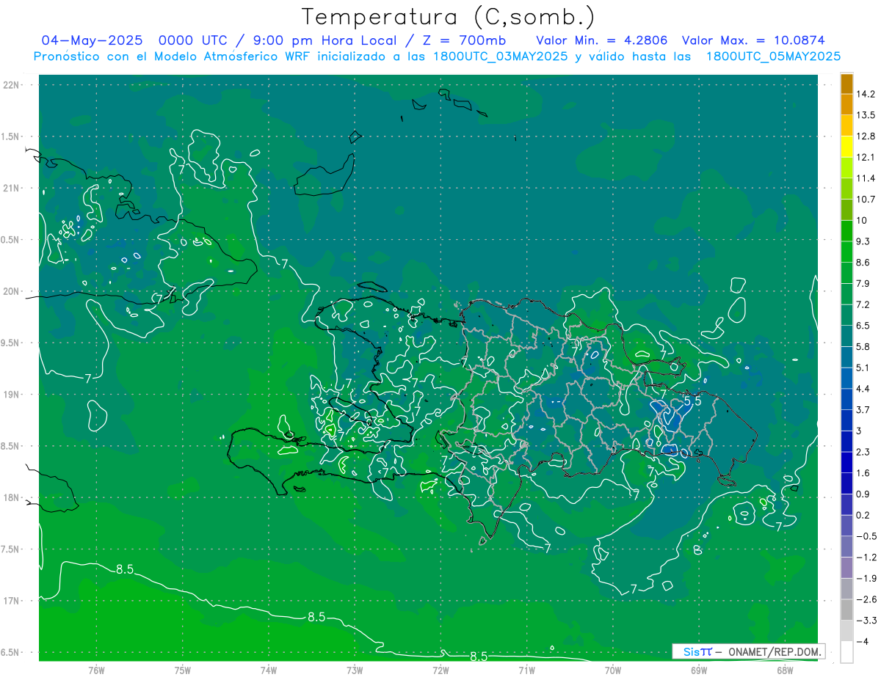Viewport: 881px width, 680px height.
Task: Click the "73W" longitude axis label
Action: (x=355, y=670)
